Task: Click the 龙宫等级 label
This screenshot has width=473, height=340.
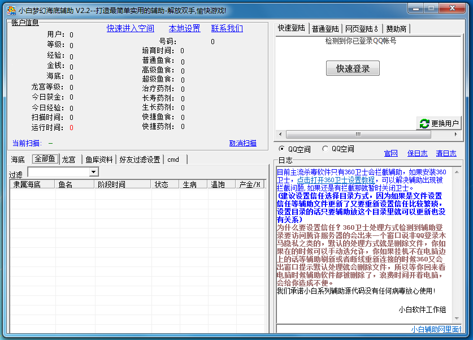Action: pyautogui.click(x=47, y=87)
